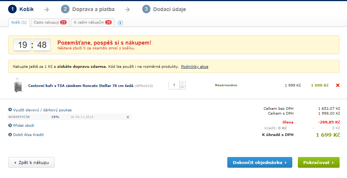
Task: Click the quantity input field
Action: pyautogui.click(x=174, y=85)
